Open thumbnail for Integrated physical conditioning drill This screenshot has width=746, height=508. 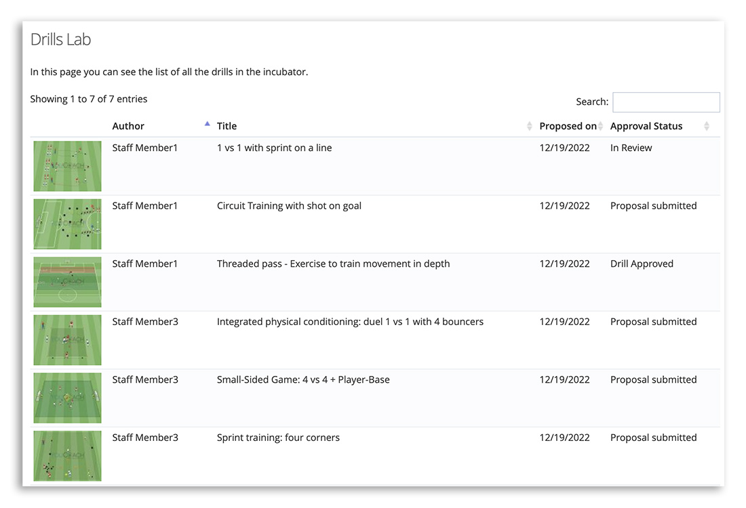click(68, 340)
